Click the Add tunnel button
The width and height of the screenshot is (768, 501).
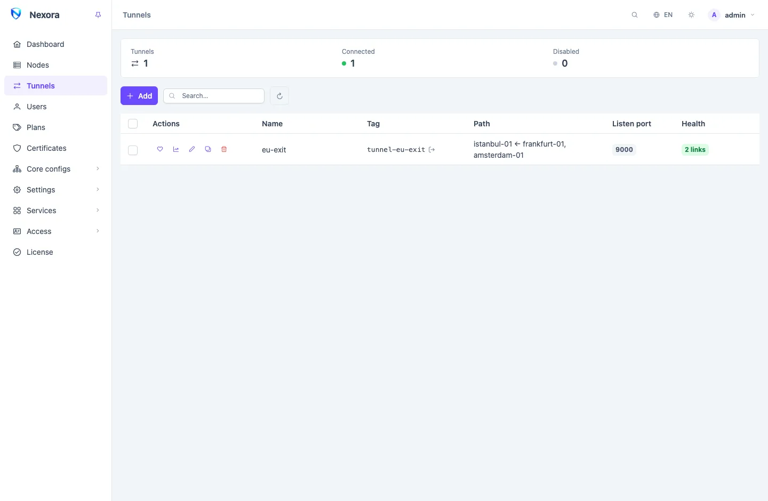point(139,96)
